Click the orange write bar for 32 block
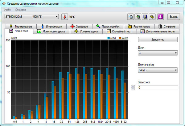The image size is (185, 126). coord(63,98)
